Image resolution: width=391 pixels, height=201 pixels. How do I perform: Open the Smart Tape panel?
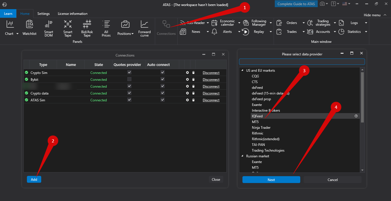[x=68, y=29]
